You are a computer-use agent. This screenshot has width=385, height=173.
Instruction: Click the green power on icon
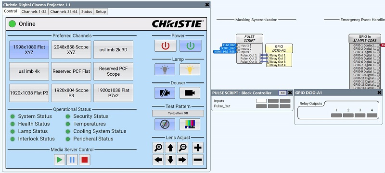190,46
